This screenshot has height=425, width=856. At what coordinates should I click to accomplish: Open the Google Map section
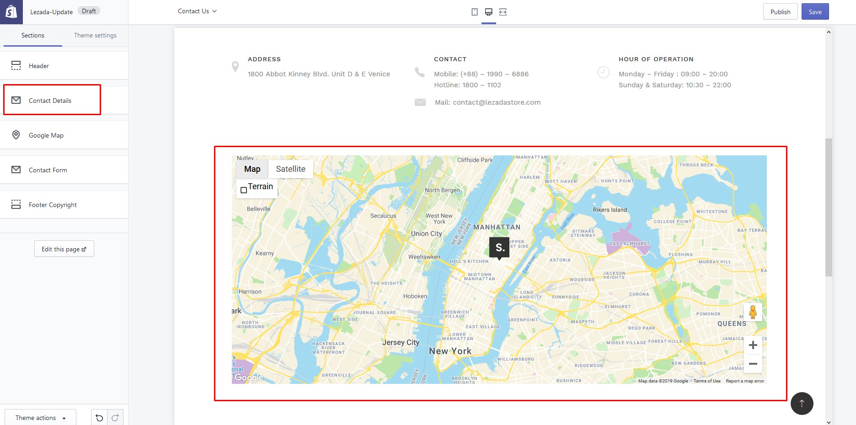point(46,135)
